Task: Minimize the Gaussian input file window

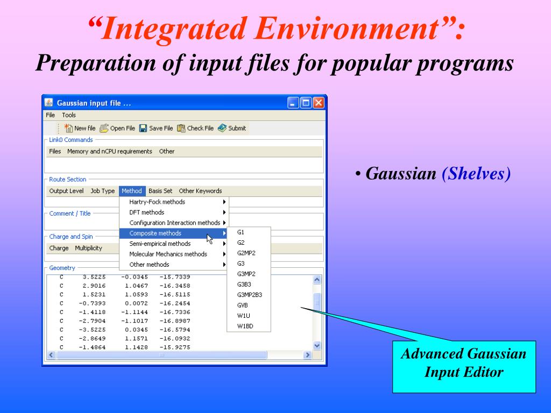Action: pos(293,103)
